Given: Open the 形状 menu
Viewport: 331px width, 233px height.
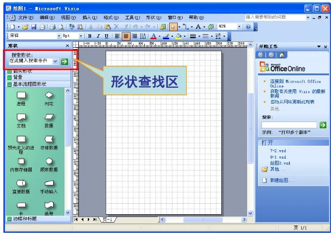Looking at the screenshot, I should tap(153, 17).
